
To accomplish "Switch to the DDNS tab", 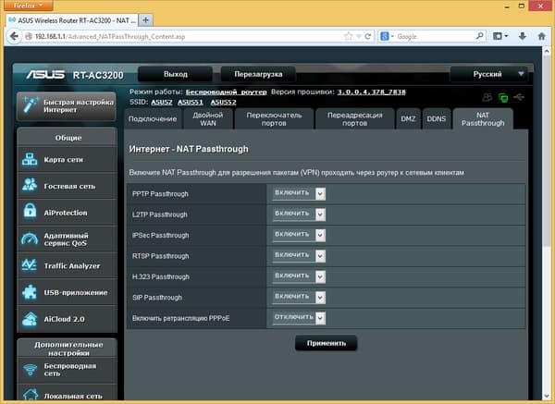I will tap(436, 119).
